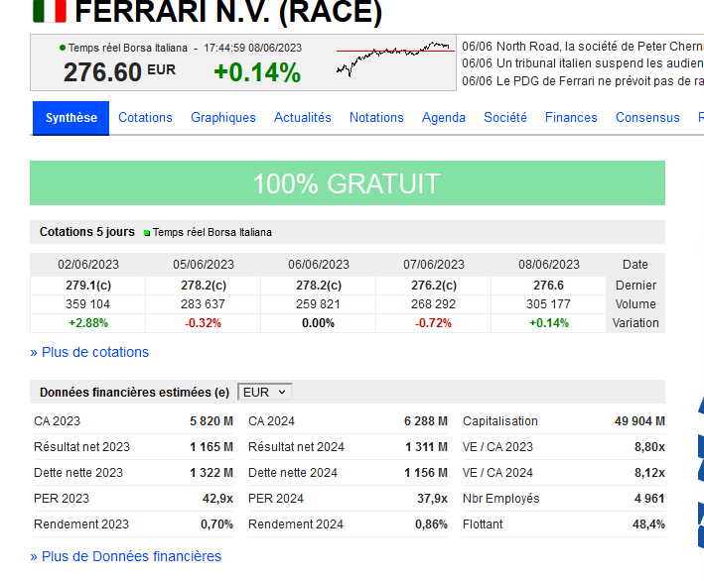Click the 359 104 volume cell
This screenshot has width=704, height=581.
[88, 304]
